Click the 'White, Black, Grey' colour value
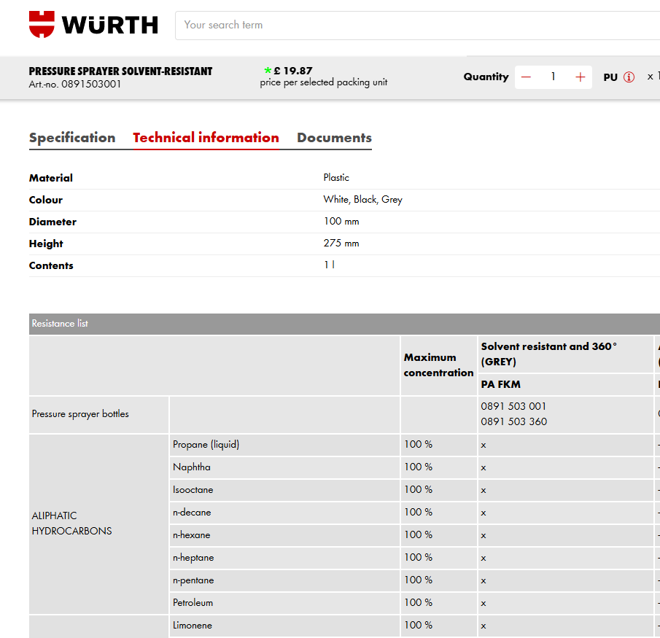The width and height of the screenshot is (660, 638). (x=363, y=200)
